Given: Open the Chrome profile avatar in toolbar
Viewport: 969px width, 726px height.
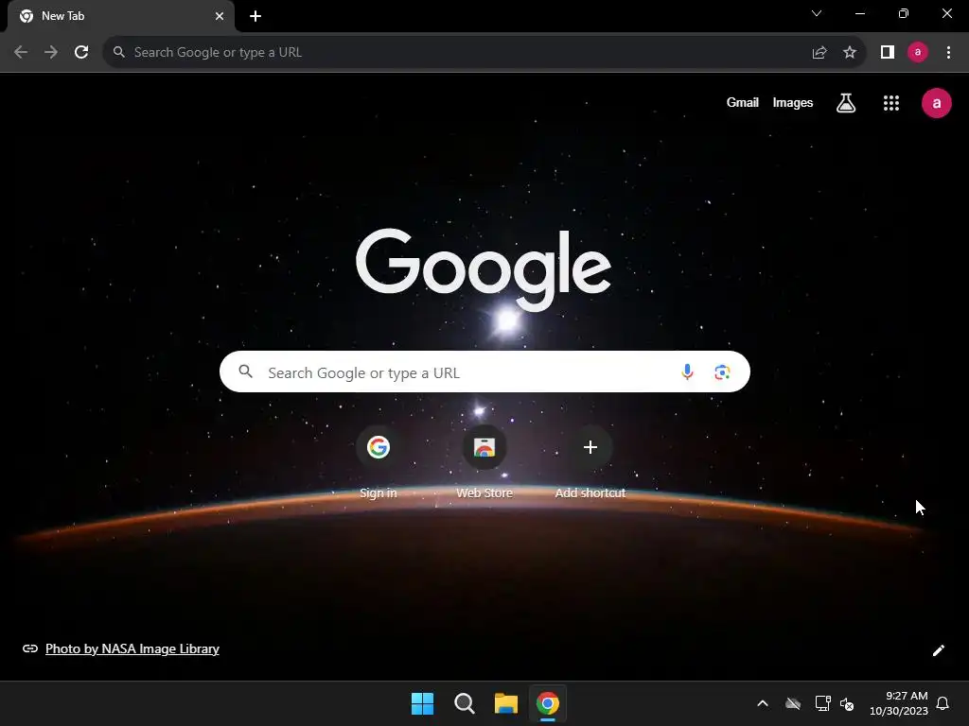Looking at the screenshot, I should pos(918,53).
